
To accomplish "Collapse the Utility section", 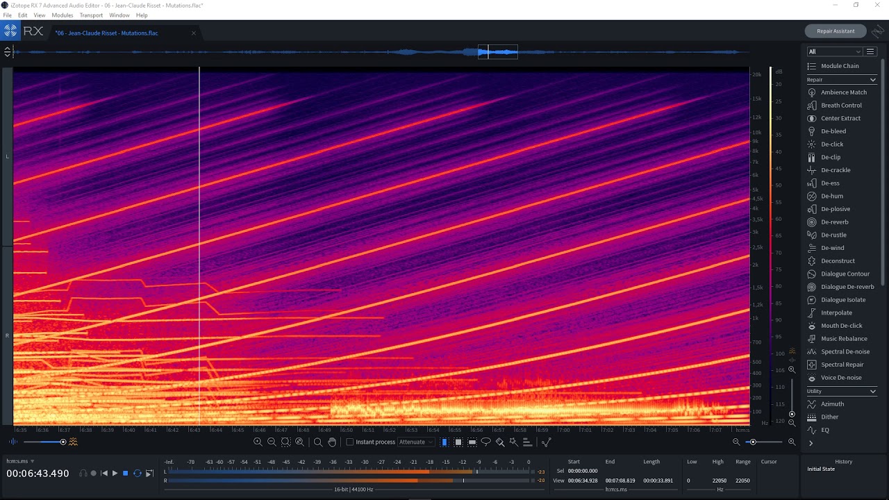I will (x=873, y=392).
